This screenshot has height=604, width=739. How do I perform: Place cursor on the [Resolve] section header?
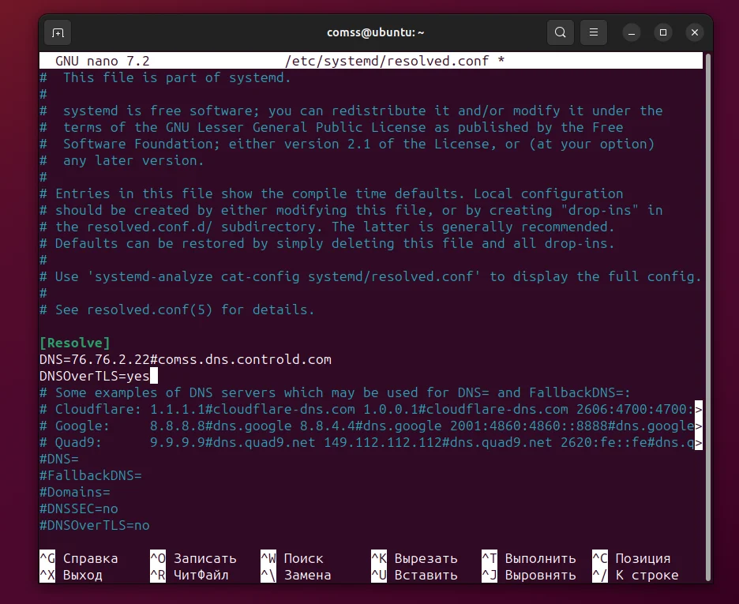click(x=75, y=343)
